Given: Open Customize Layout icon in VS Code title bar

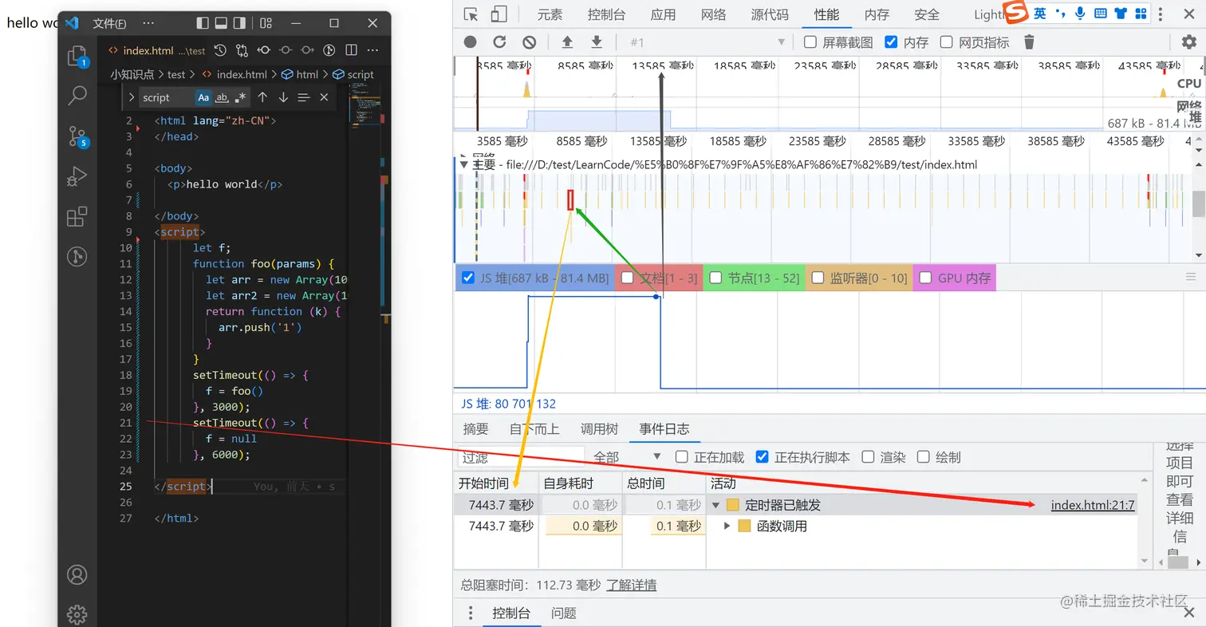Looking at the screenshot, I should (x=266, y=23).
